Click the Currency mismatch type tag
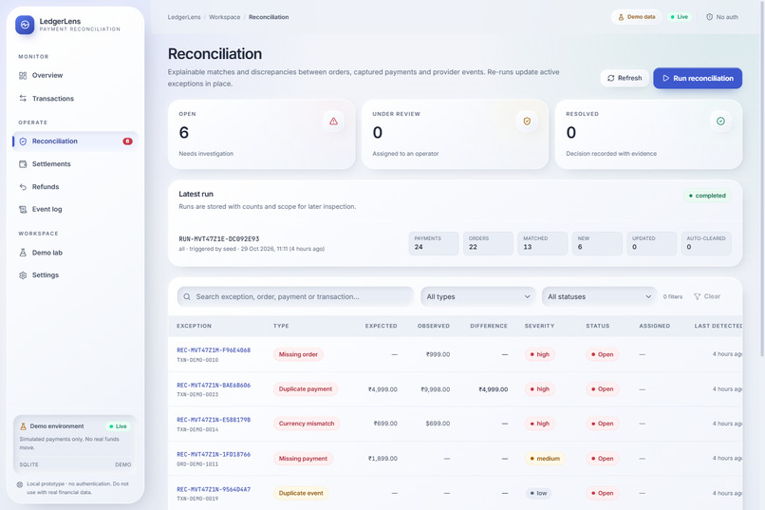Viewport: 765px width, 510px height. point(307,424)
